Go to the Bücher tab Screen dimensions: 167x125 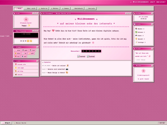point(55,8)
